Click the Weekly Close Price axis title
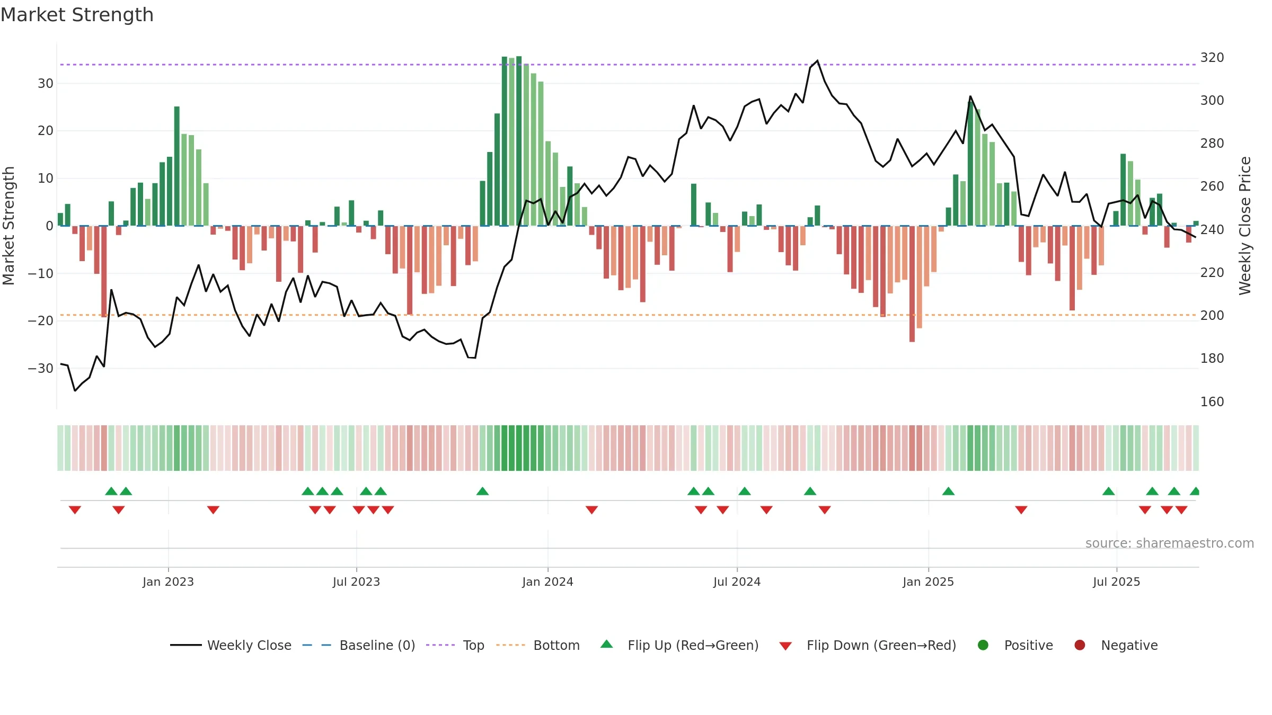Viewport: 1272px width, 715px height. coord(1245,226)
